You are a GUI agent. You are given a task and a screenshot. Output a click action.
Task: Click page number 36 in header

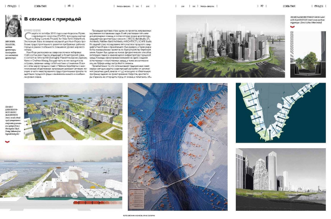(69, 6)
